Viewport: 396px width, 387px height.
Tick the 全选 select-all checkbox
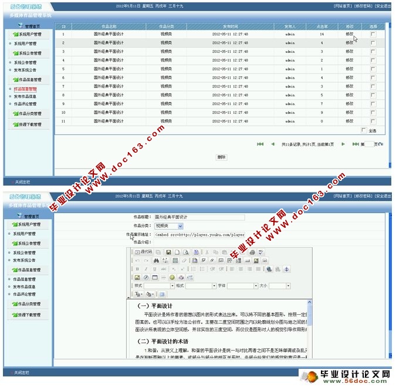pos(363,130)
